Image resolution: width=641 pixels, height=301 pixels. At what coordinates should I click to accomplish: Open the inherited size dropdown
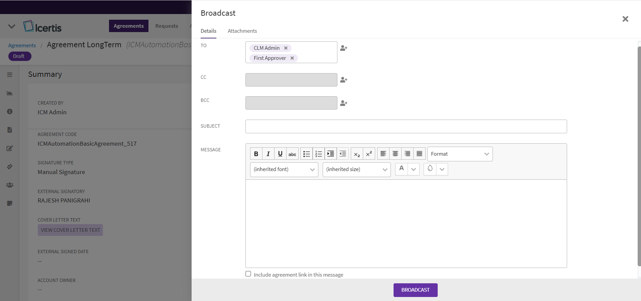[x=356, y=169]
